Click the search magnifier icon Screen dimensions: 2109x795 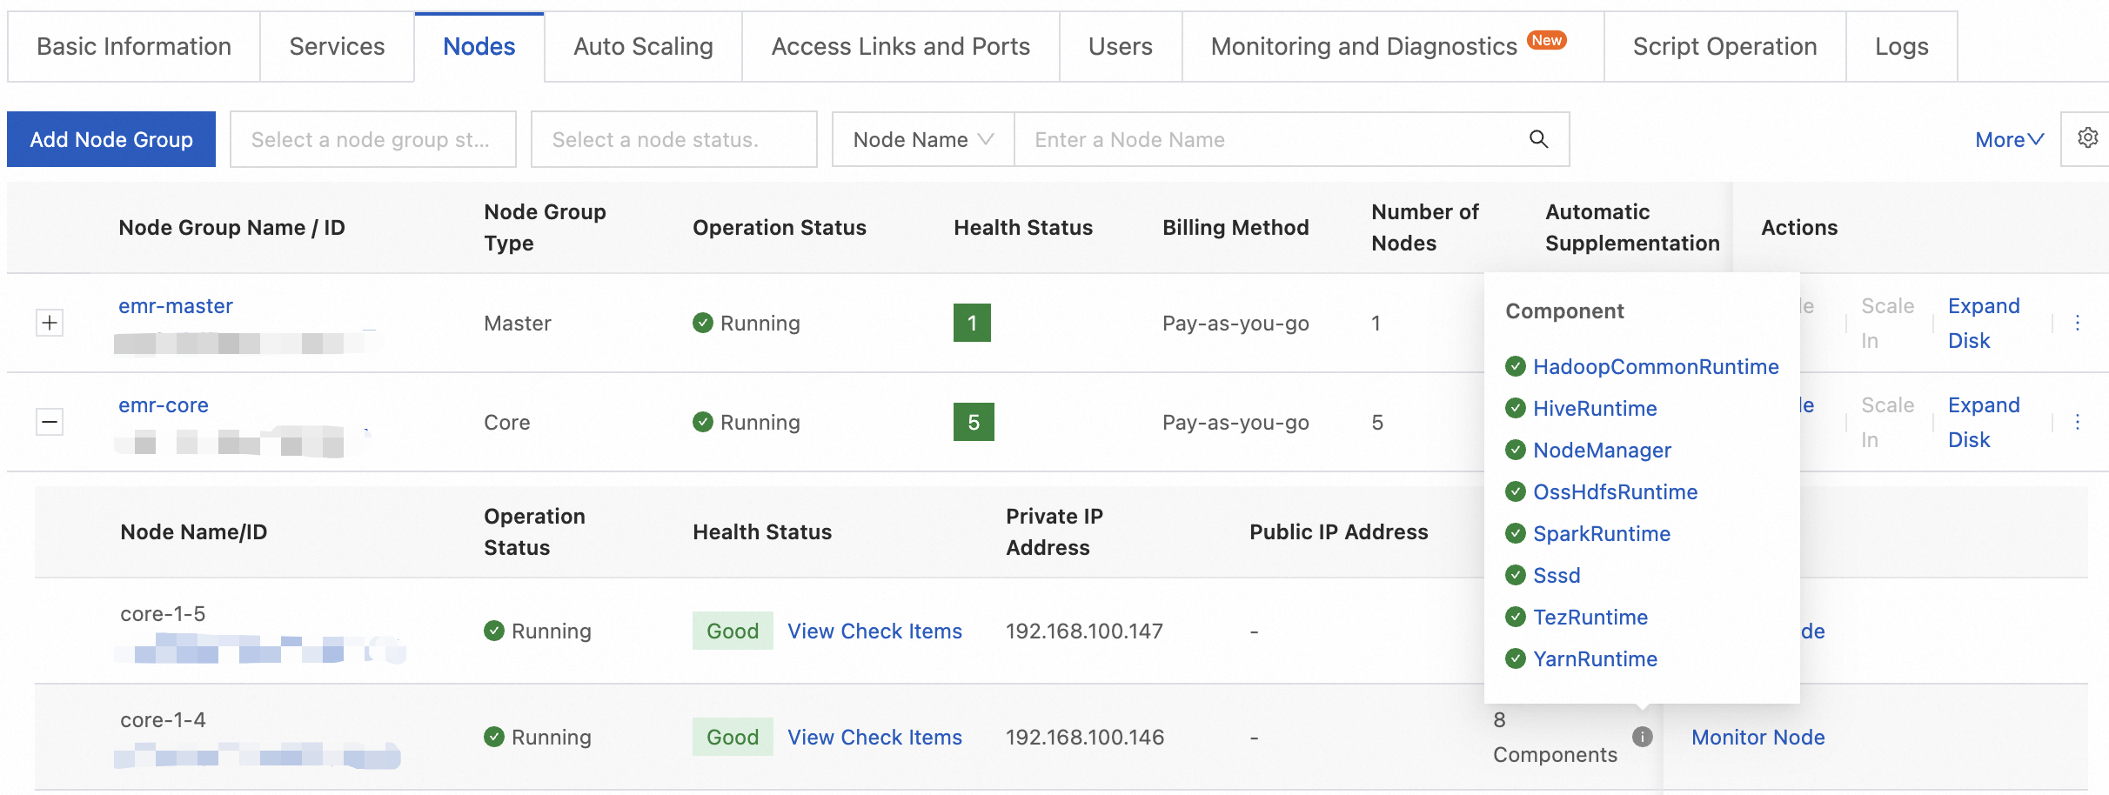pyautogui.click(x=1538, y=139)
